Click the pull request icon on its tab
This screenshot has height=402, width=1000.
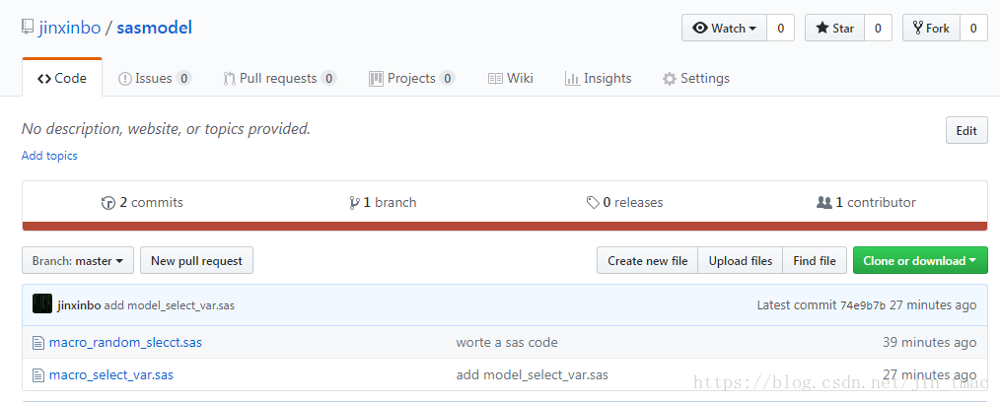[x=229, y=79]
